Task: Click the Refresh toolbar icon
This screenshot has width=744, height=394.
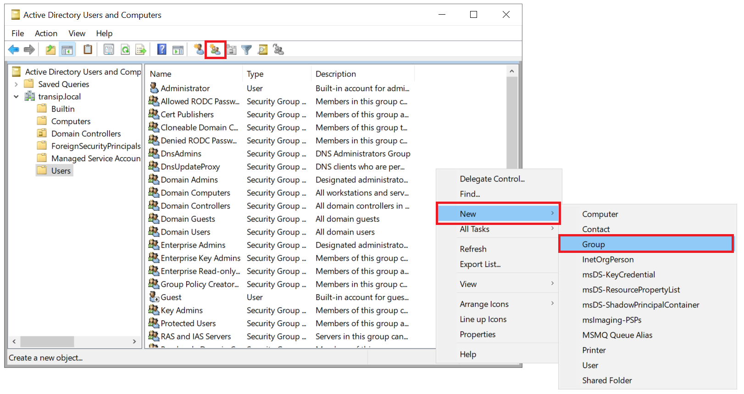Action: [125, 49]
